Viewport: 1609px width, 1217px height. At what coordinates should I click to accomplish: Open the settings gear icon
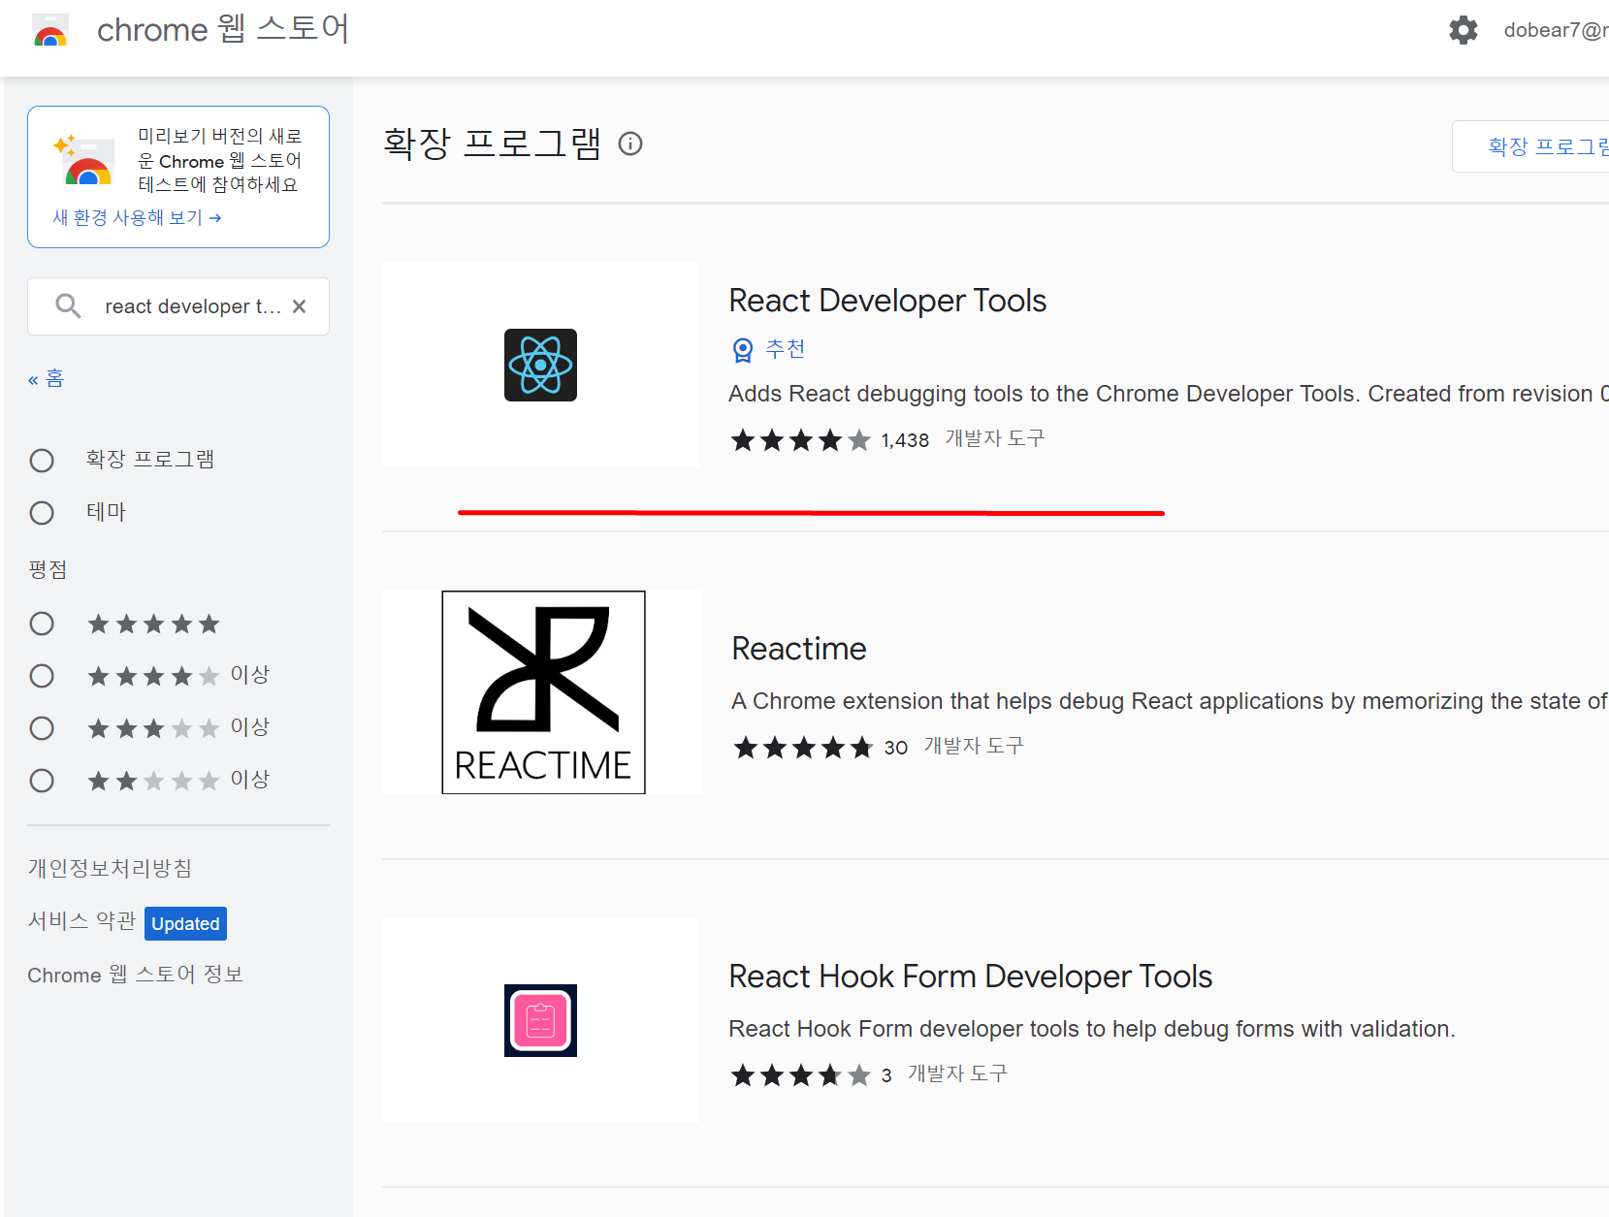1463,30
